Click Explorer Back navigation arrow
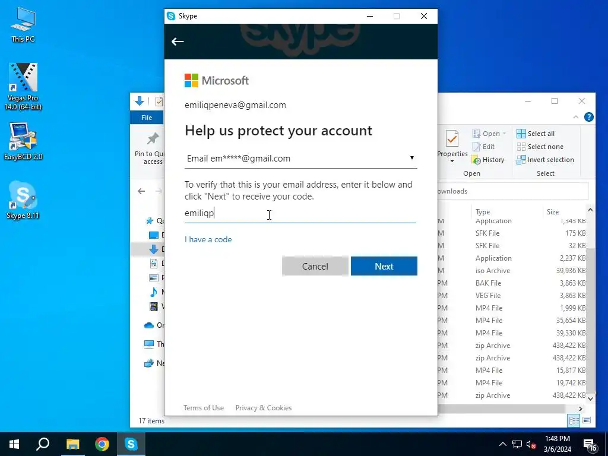 pyautogui.click(x=141, y=191)
